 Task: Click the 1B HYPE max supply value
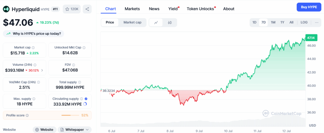[25, 104]
